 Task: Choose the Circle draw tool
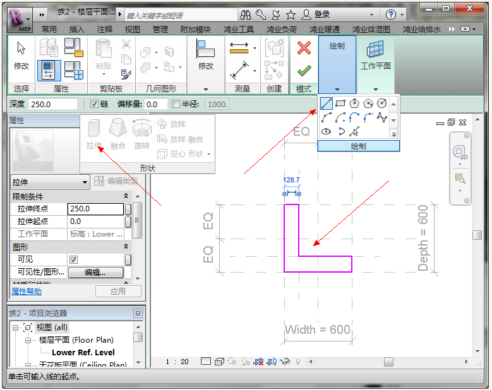tap(381, 103)
